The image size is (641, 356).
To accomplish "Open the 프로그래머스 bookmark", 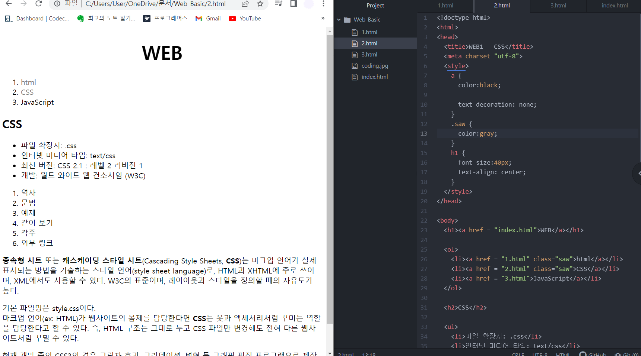I will (x=165, y=19).
